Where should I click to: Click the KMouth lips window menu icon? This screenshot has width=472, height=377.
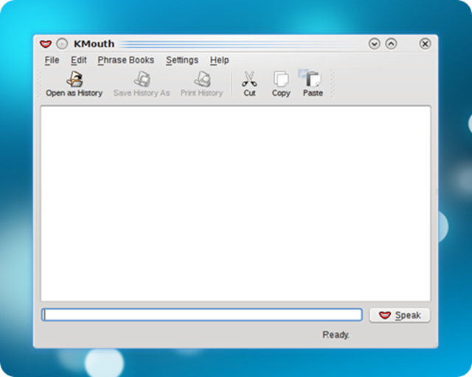click(46, 44)
